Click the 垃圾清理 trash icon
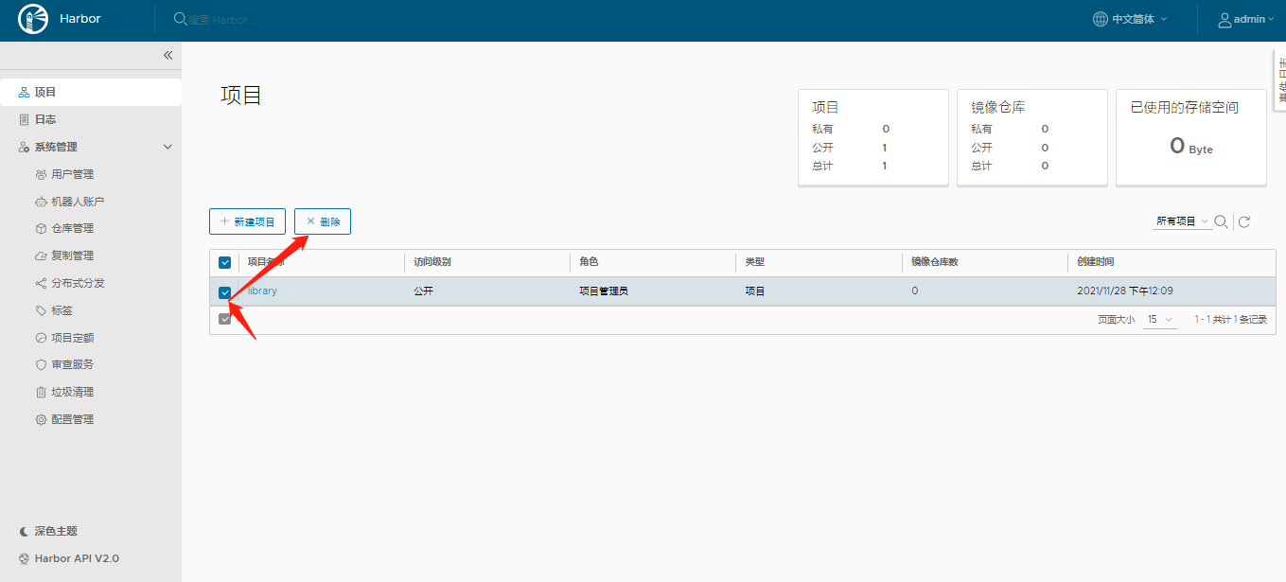1286x582 pixels. click(41, 393)
